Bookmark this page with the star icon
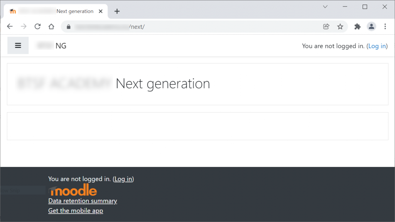The image size is (395, 222). coord(340,27)
